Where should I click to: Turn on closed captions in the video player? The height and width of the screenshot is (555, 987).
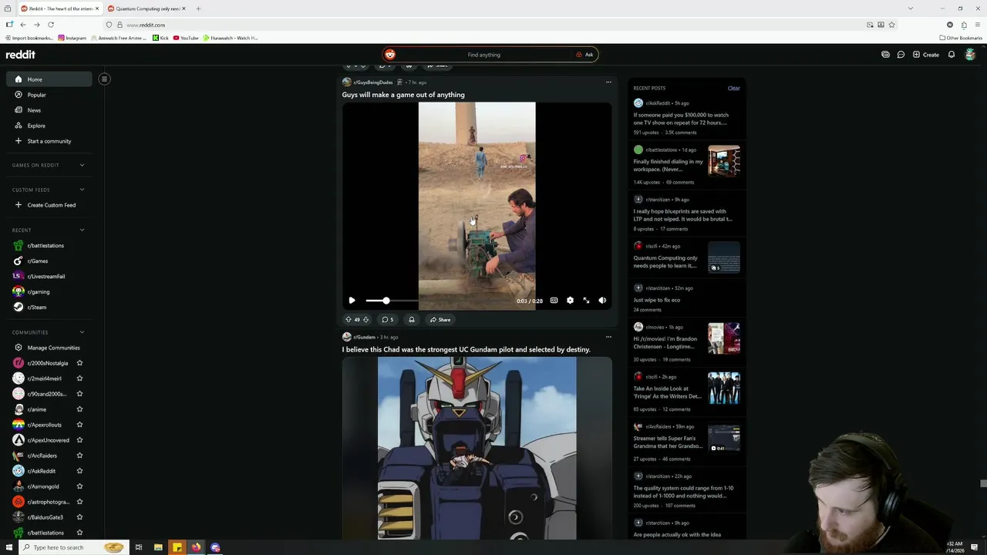(x=554, y=301)
